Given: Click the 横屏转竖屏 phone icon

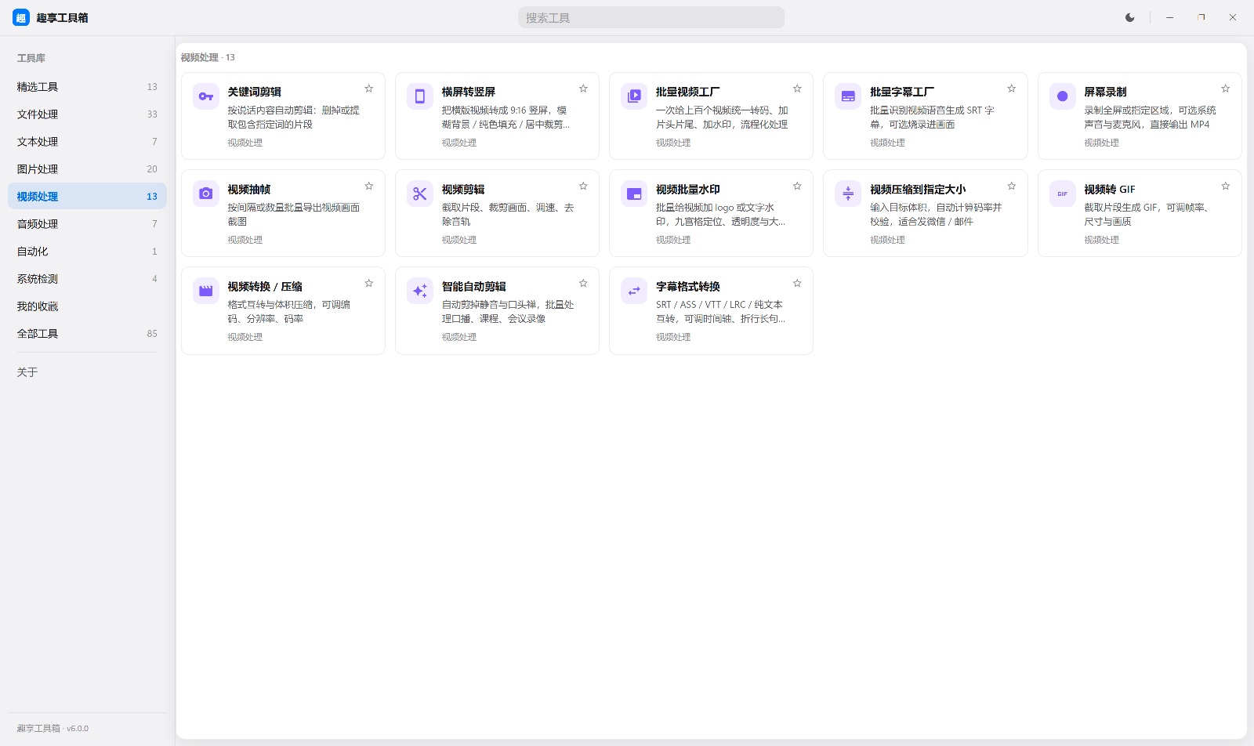Looking at the screenshot, I should (x=420, y=96).
